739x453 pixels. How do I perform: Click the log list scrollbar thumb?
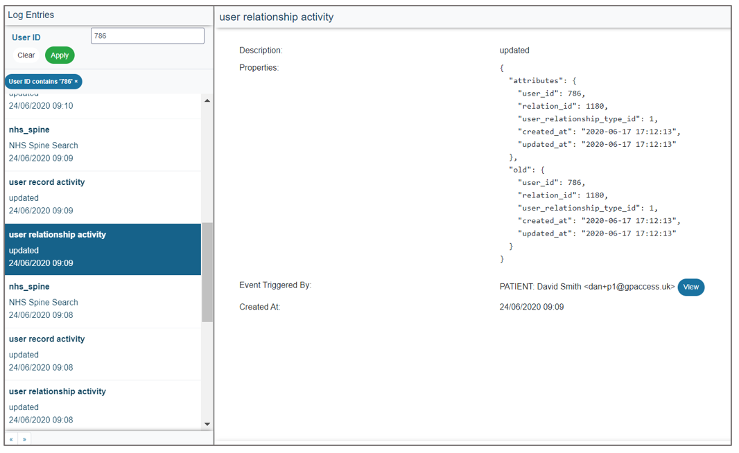tap(207, 272)
